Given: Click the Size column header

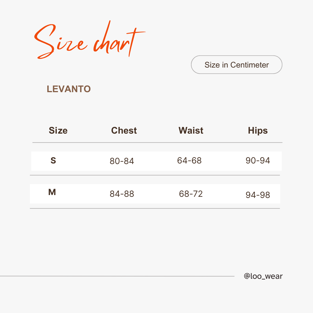Looking at the screenshot, I should tap(58, 130).
